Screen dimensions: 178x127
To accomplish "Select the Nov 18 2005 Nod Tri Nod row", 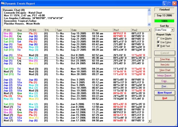I will click(x=75, y=72).
